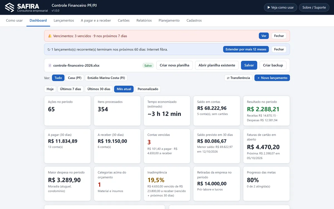This screenshot has height=209, width=334.
Task: Click the Maior despesa no período card
Action: (x=67, y=184)
